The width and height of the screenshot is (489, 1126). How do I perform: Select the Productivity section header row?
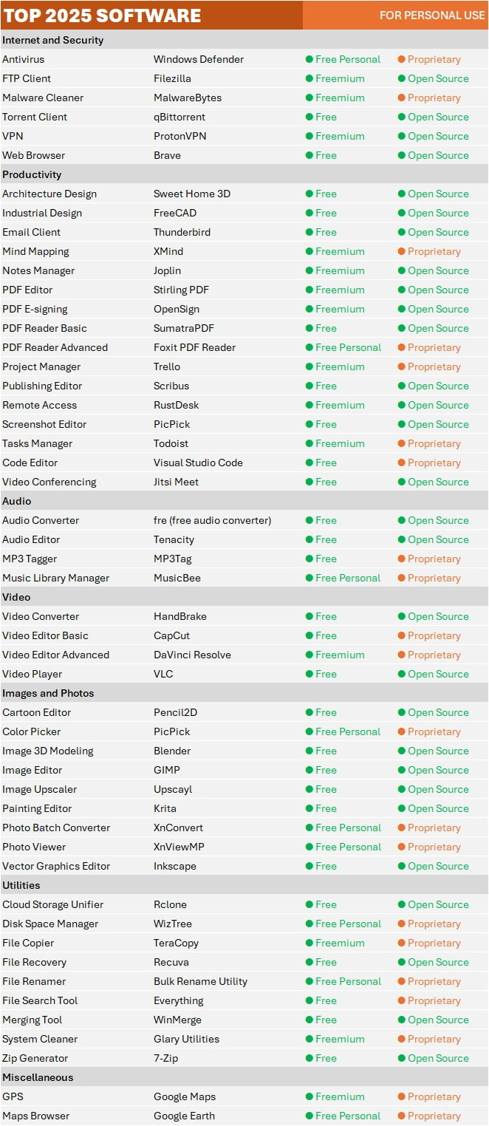point(32,174)
